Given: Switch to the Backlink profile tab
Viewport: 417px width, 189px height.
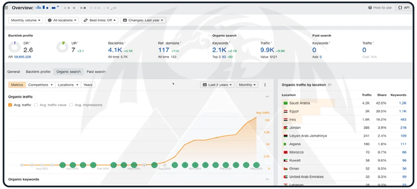Looking at the screenshot, I should tap(38, 72).
